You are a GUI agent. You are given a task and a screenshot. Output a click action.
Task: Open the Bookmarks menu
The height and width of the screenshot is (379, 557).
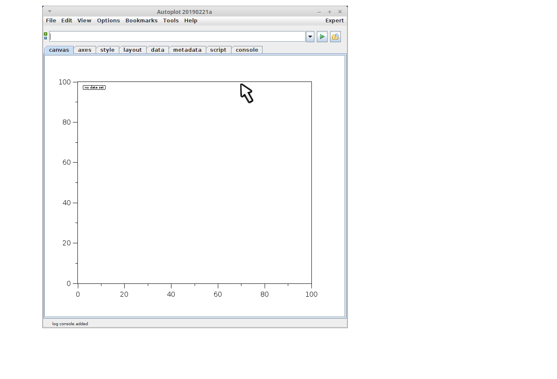tap(141, 21)
